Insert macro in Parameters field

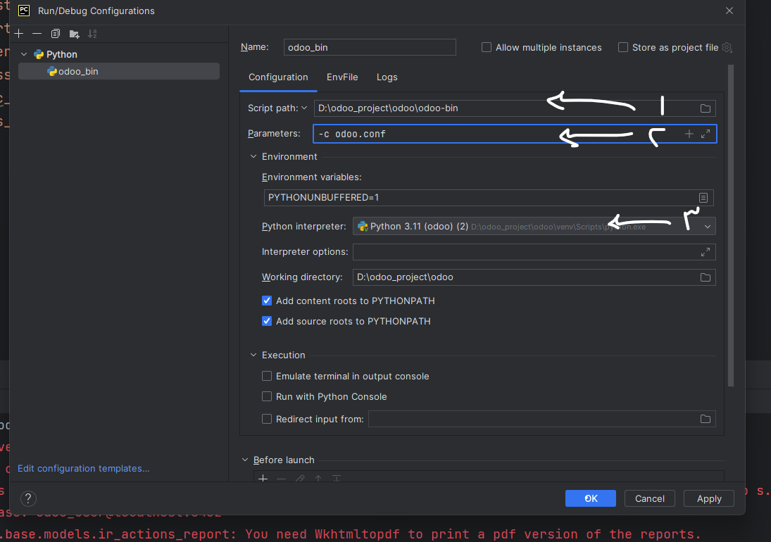689,134
